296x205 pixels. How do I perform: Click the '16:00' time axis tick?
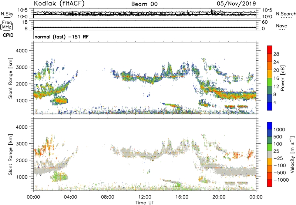[x=182, y=197]
